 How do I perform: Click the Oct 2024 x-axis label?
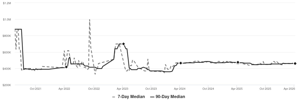pos(208,89)
